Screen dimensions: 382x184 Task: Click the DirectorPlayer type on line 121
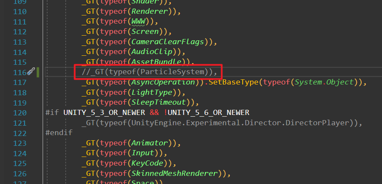[317, 123]
